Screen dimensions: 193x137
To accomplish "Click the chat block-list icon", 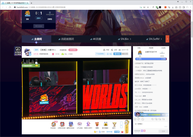I will (x=143, y=119).
